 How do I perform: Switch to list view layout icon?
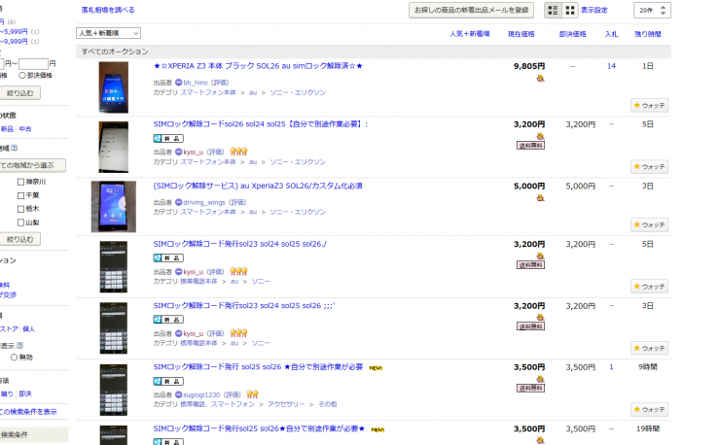pos(553,10)
